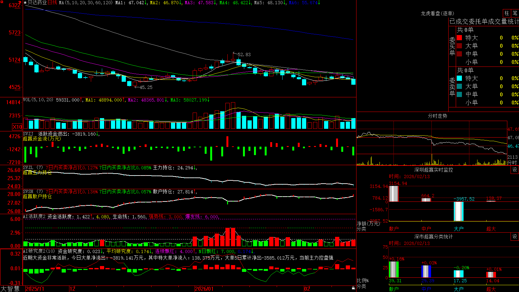Click the AI活跃度2 indicator title
Screen dimensions: 519x292
tap(34, 216)
